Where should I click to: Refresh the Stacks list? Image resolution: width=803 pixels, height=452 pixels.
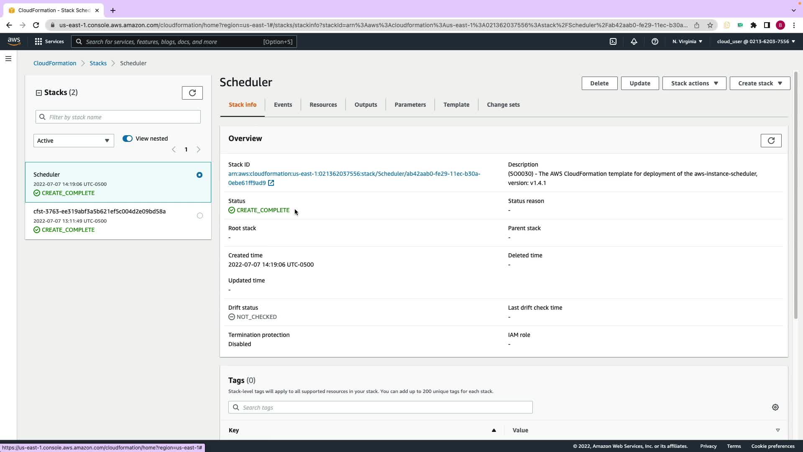tap(192, 93)
